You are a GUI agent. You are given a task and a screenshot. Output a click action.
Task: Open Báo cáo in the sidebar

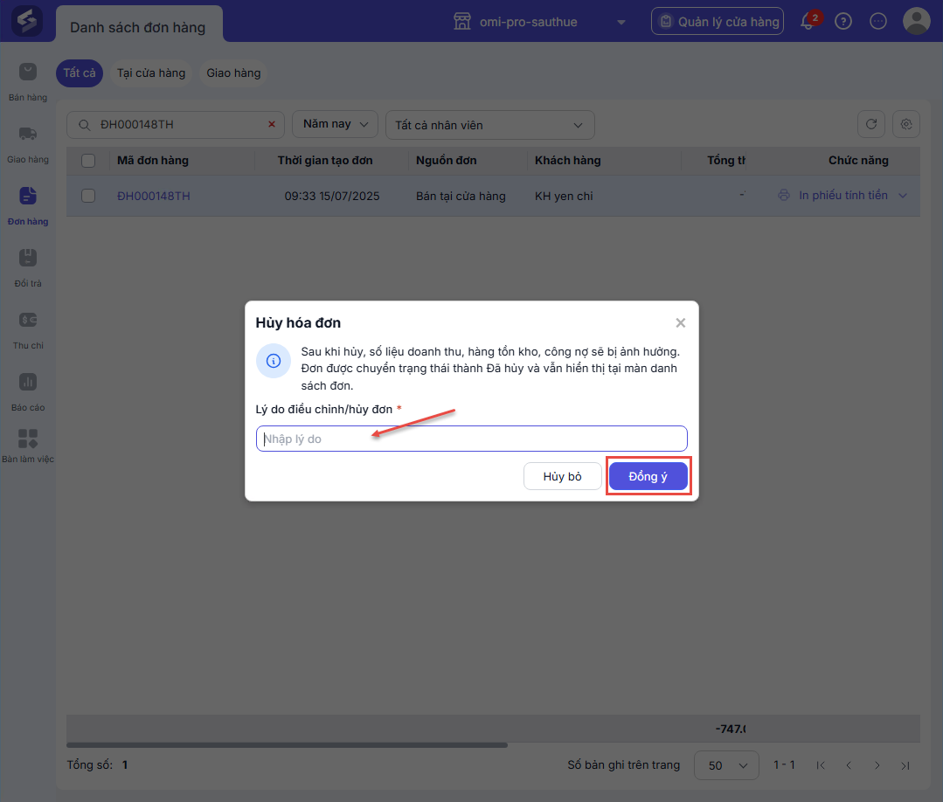(28, 392)
